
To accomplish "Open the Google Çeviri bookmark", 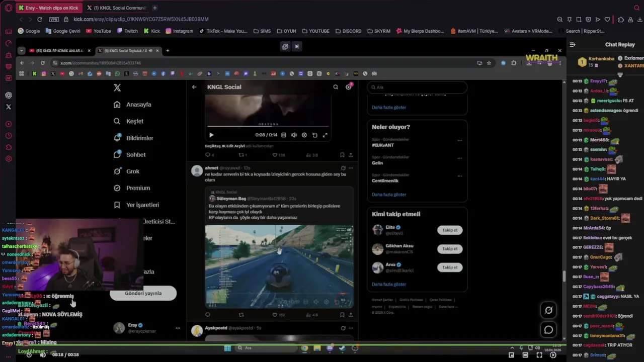I will (x=62, y=31).
